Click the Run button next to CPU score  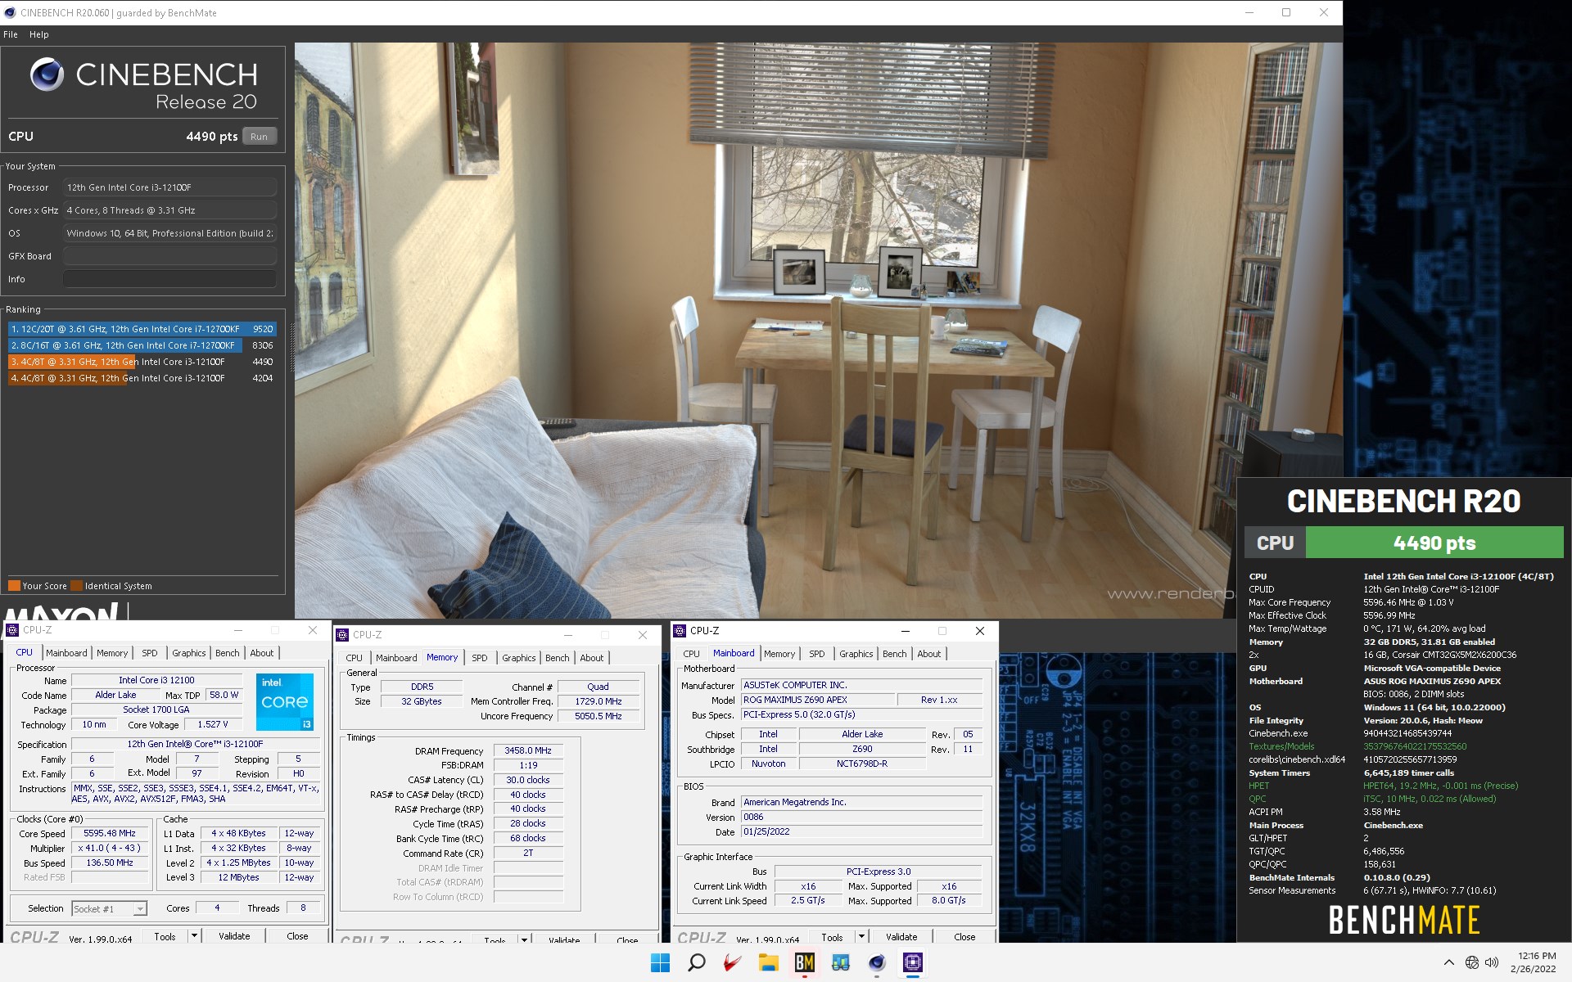(259, 137)
